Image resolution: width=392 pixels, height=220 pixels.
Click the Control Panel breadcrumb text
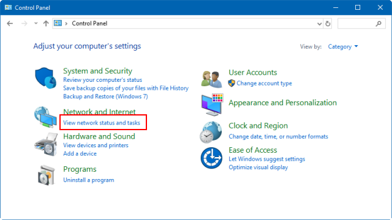tap(89, 23)
